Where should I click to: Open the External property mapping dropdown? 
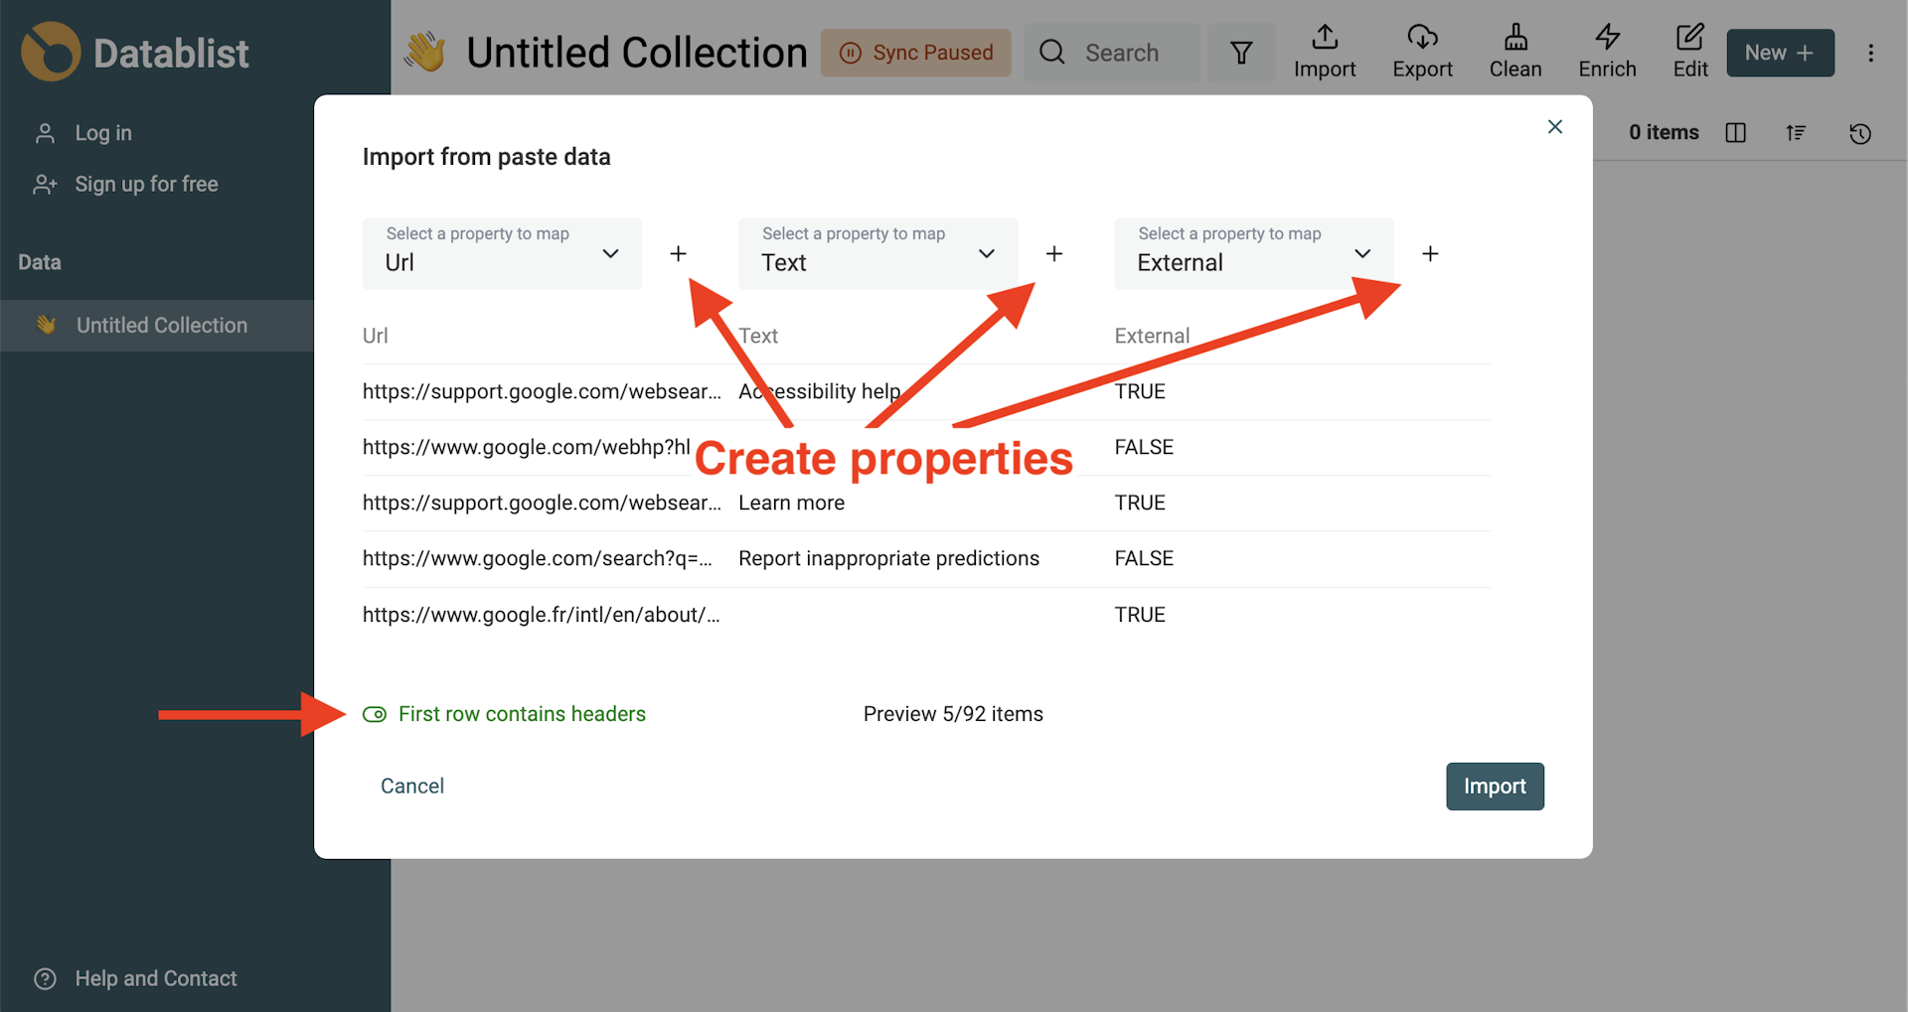point(1253,253)
